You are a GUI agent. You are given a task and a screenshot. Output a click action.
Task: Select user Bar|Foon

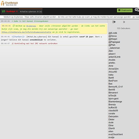pyautogui.click(x=113, y=81)
